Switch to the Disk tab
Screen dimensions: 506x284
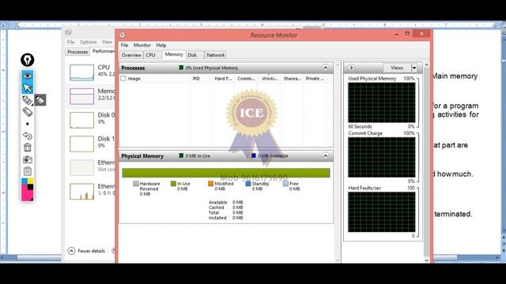(192, 55)
